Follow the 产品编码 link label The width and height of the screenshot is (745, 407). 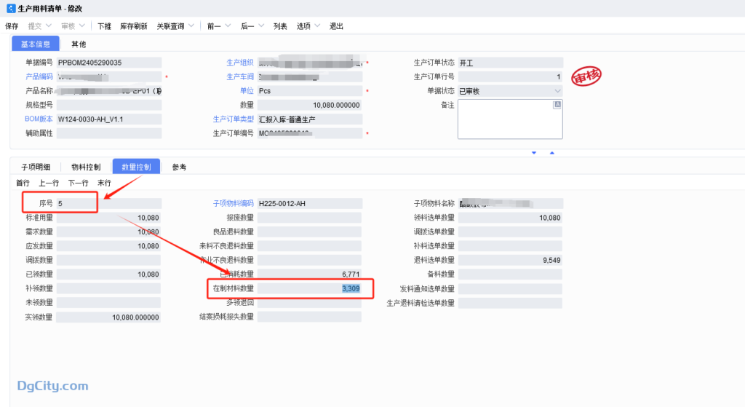click(39, 76)
